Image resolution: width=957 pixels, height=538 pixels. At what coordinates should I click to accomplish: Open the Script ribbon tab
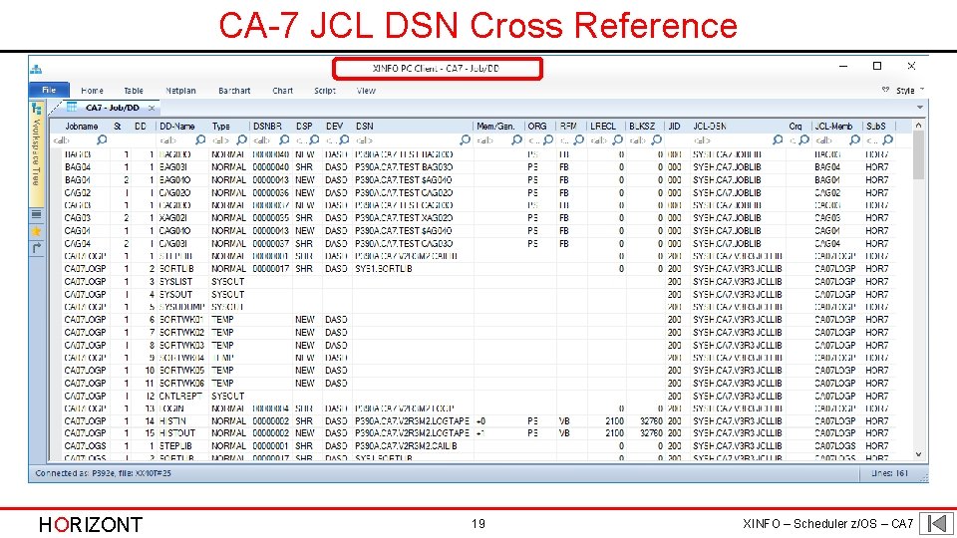tap(325, 91)
